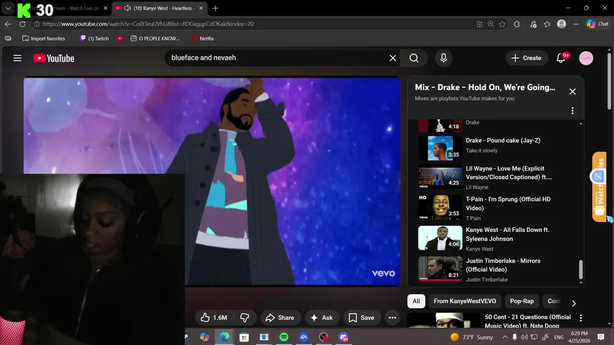Viewport: 614px width, 345px height.
Task: Select the From KanyeWestVEVO chip
Action: [465, 301]
